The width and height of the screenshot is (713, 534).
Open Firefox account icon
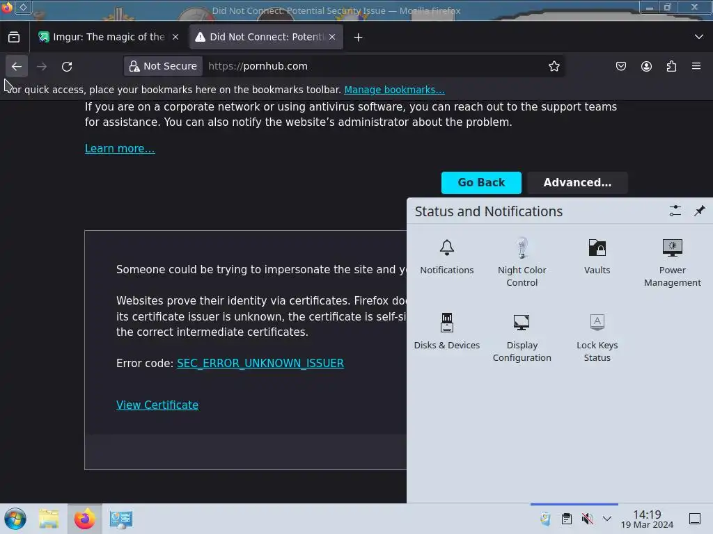click(x=646, y=66)
